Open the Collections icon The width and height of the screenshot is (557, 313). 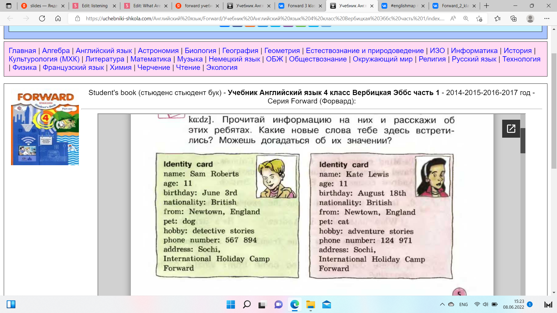513,19
